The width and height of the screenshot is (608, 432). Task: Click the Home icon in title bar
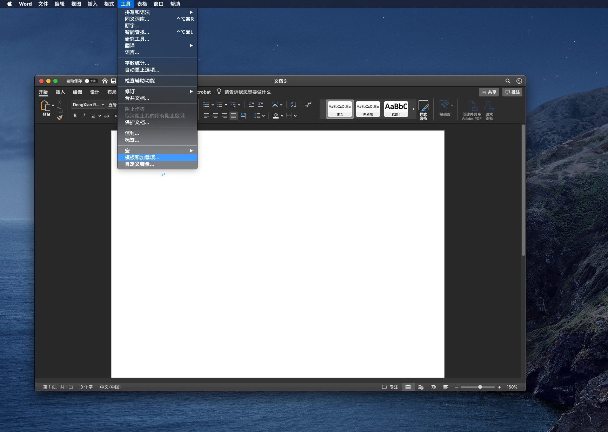[x=105, y=81]
